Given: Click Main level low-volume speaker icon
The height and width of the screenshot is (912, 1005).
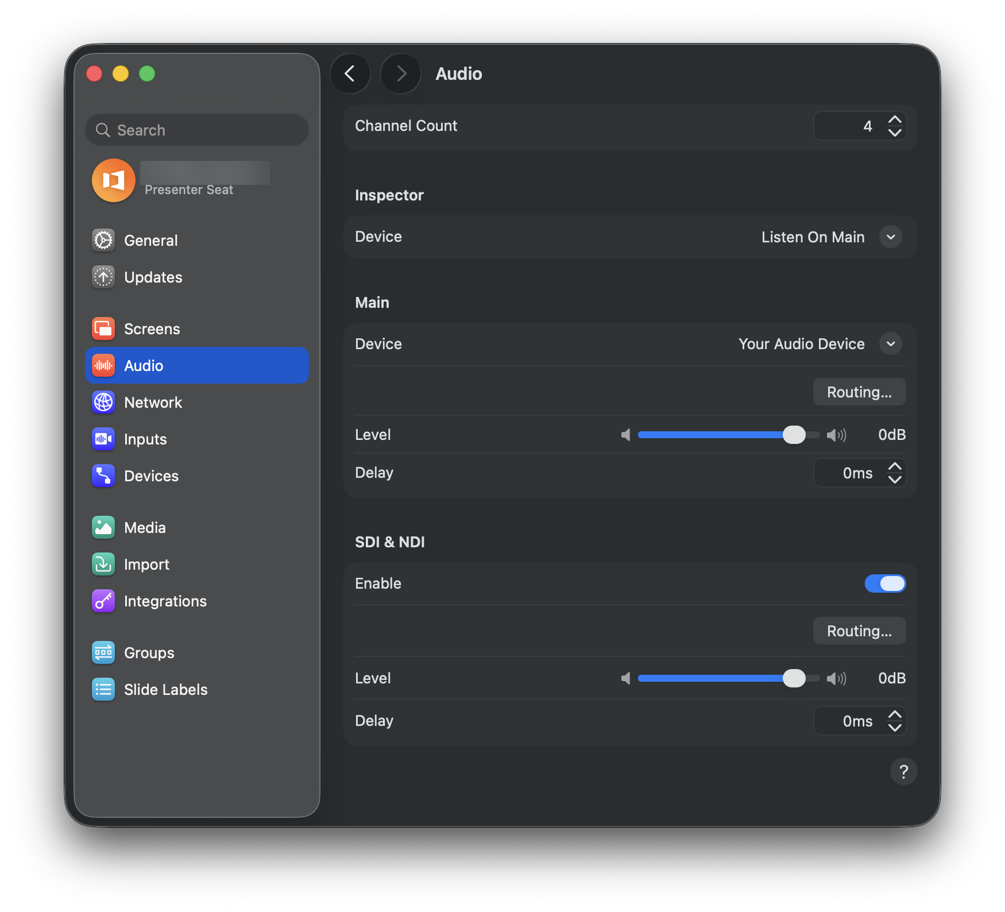Looking at the screenshot, I should coord(626,435).
